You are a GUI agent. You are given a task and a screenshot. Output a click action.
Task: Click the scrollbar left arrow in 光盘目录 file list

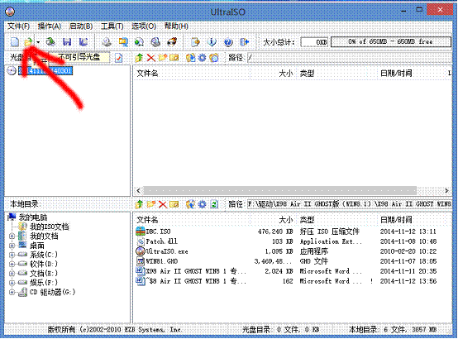[x=138, y=190]
